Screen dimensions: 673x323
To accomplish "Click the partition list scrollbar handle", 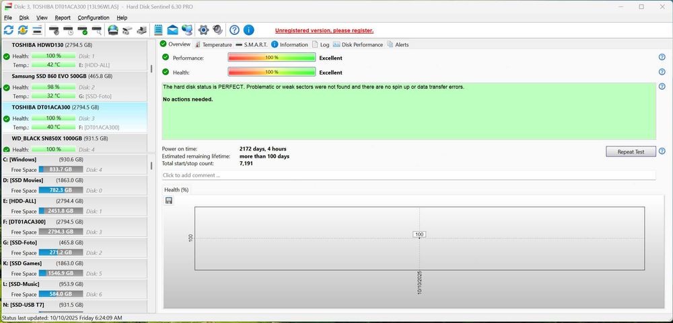I will 151,165.
